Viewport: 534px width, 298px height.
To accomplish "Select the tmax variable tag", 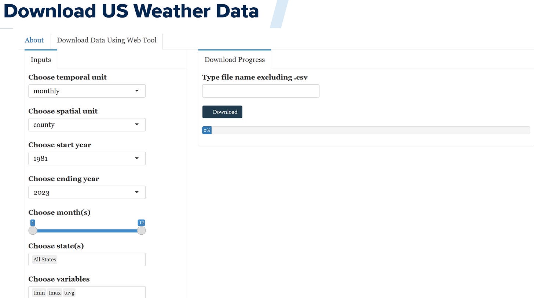I will 54,293.
